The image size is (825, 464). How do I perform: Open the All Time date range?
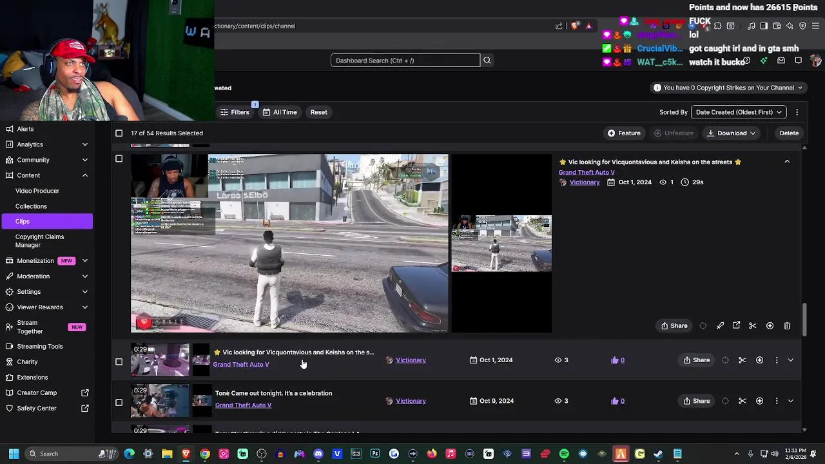coord(280,112)
